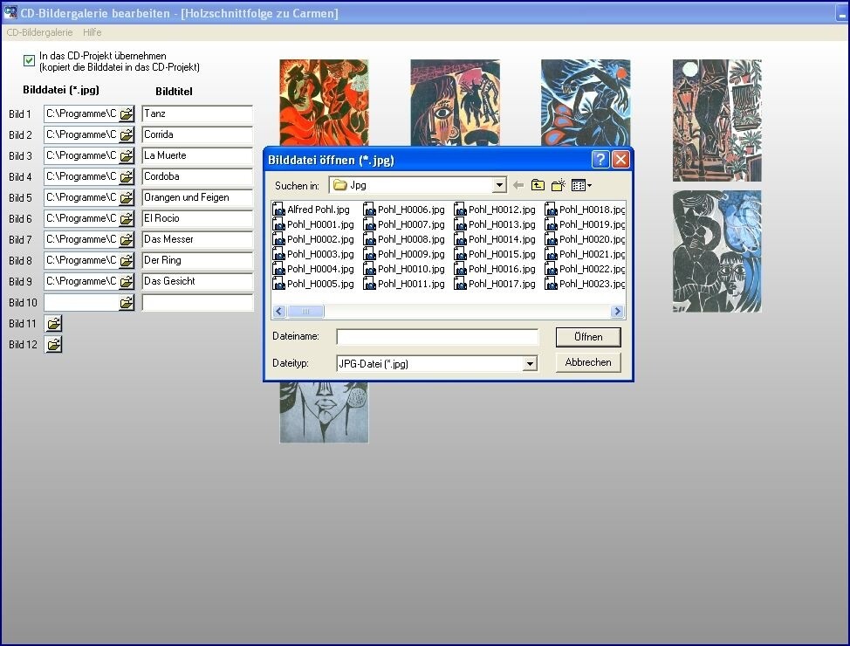Select file Pohl_H0017.jpg
The height and width of the screenshot is (646, 850).
(x=495, y=284)
